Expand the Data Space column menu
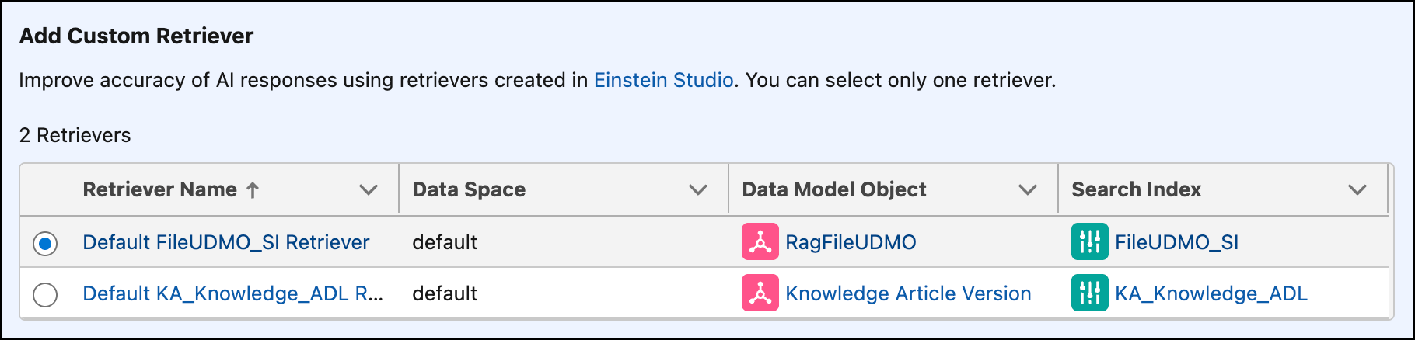Image resolution: width=1415 pixels, height=340 pixels. click(x=698, y=190)
